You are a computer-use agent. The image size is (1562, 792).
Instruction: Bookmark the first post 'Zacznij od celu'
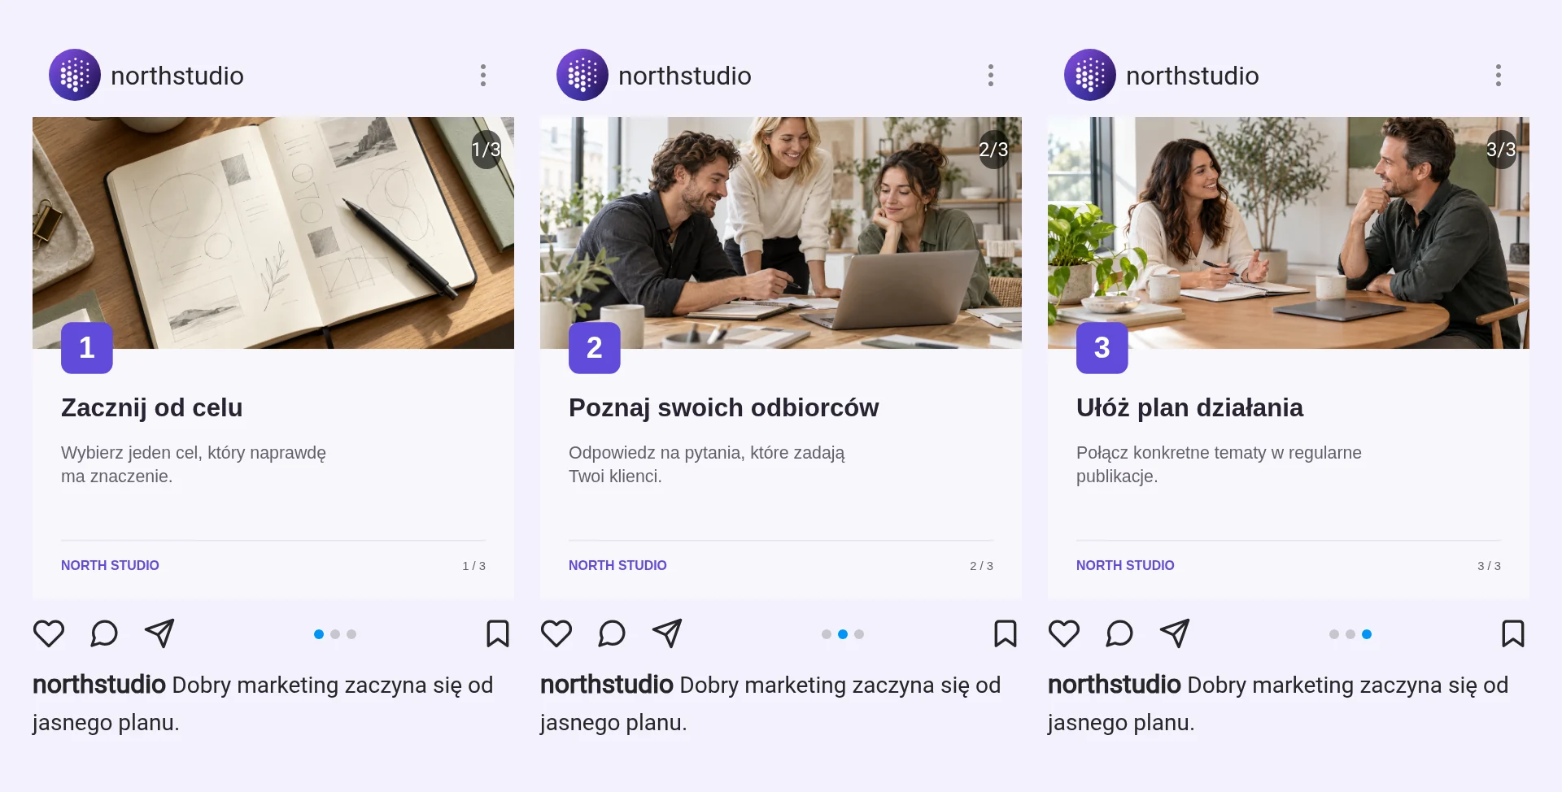(498, 633)
